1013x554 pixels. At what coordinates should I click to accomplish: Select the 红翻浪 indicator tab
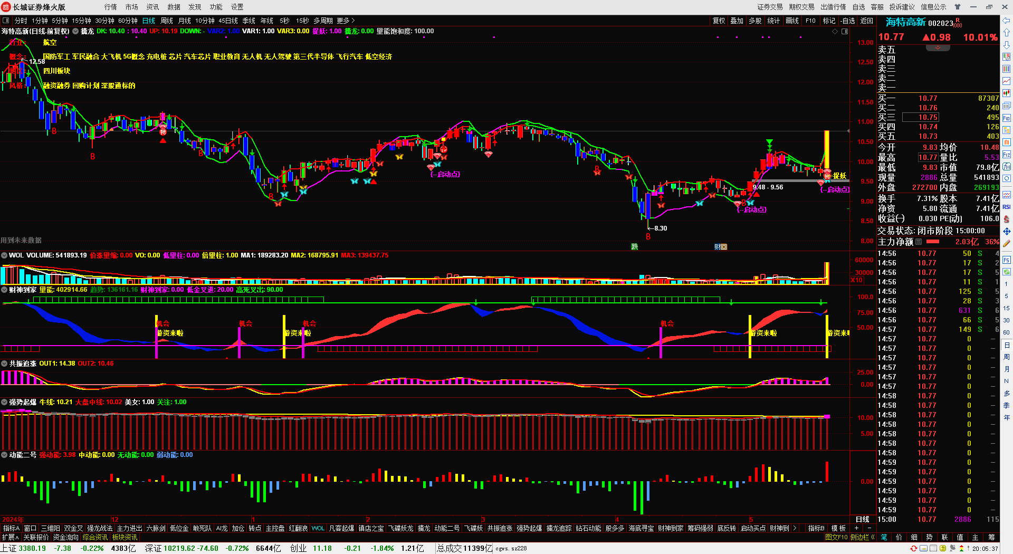pyautogui.click(x=298, y=528)
